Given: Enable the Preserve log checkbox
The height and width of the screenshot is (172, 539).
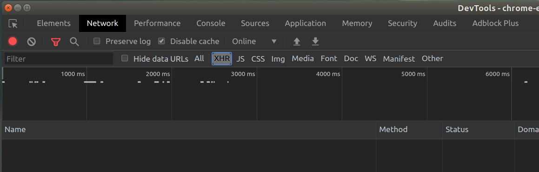Looking at the screenshot, I should pos(97,41).
